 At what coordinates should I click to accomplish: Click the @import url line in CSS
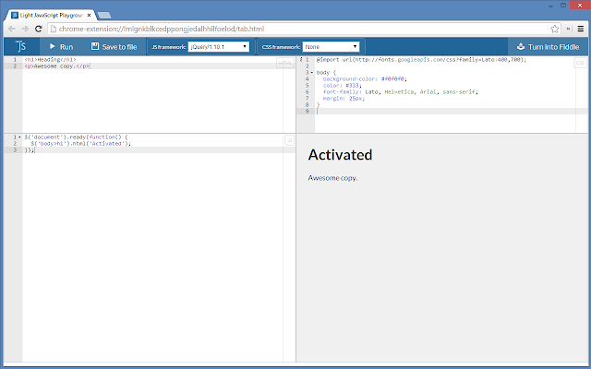[421, 59]
